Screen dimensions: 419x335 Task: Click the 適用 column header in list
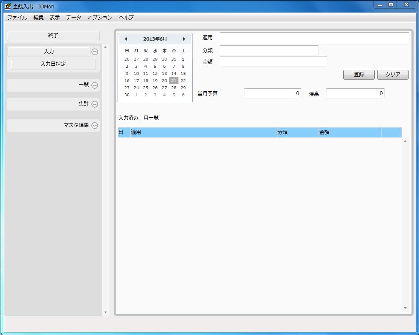[203, 132]
